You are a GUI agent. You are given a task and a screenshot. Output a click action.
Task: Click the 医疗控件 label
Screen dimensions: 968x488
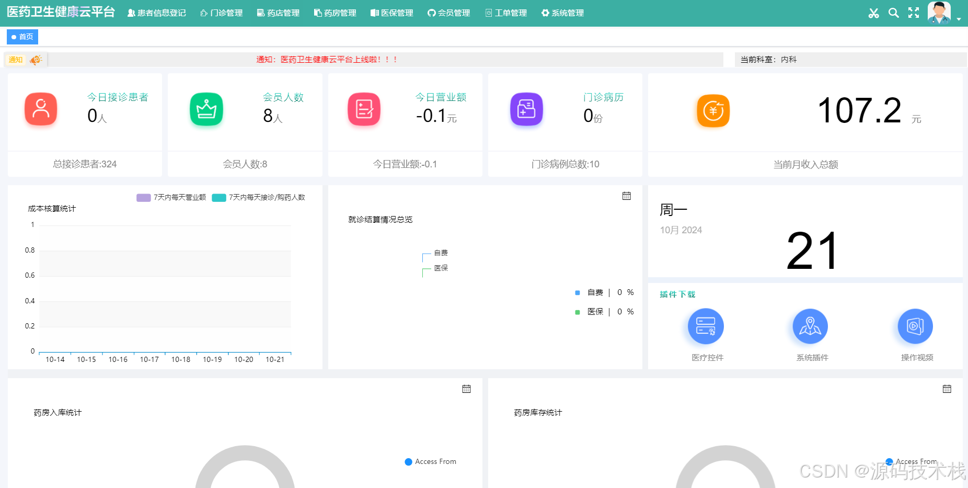[708, 358]
